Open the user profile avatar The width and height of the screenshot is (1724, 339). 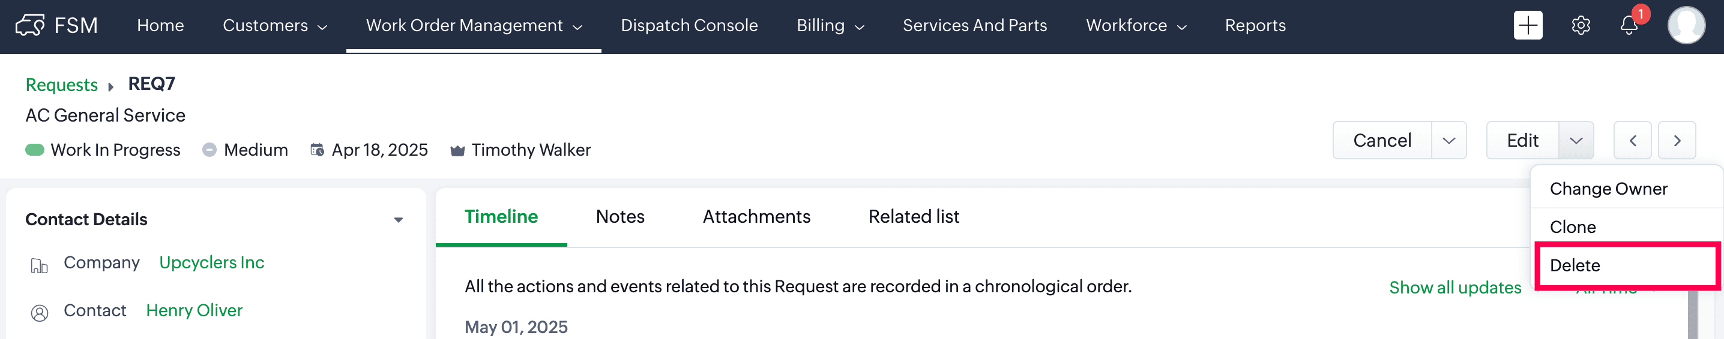(1686, 25)
